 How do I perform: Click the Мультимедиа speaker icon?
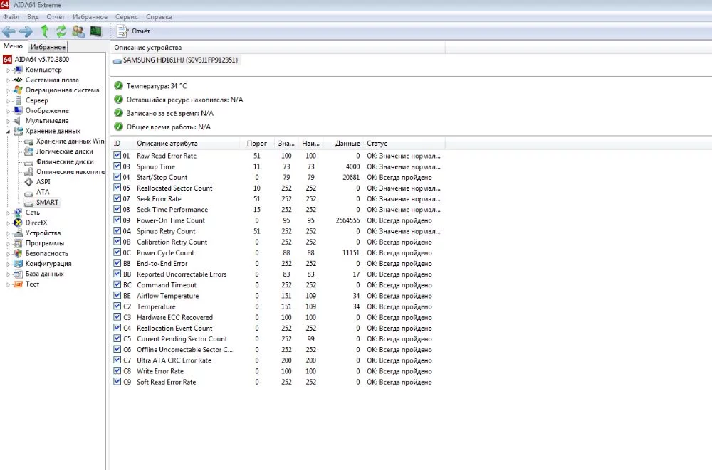19,121
